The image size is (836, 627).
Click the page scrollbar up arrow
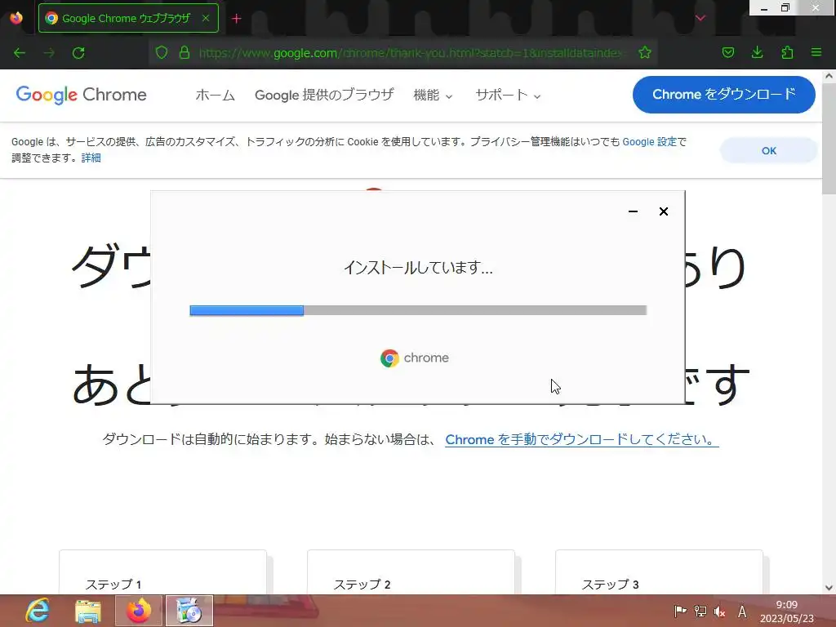[x=829, y=76]
